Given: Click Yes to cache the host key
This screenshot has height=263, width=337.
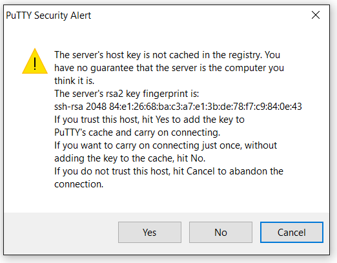Looking at the screenshot, I should point(150,232).
